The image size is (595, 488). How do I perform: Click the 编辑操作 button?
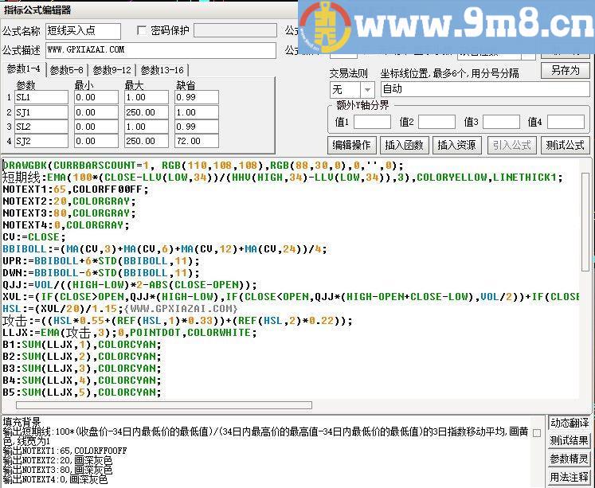point(352,145)
